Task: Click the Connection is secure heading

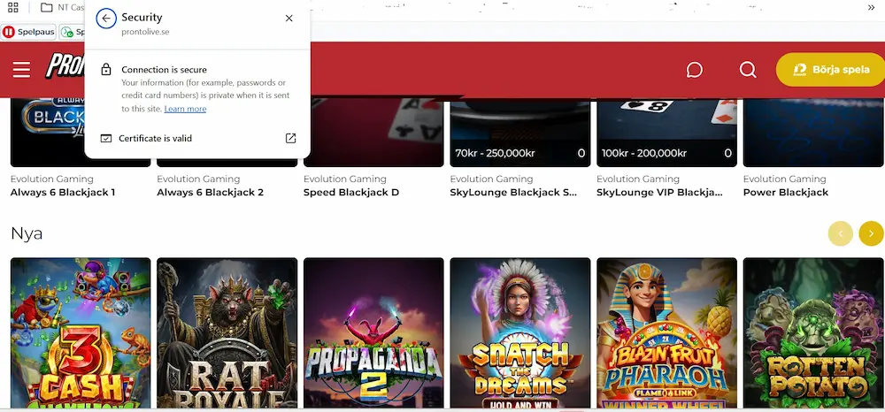Action: click(x=165, y=70)
